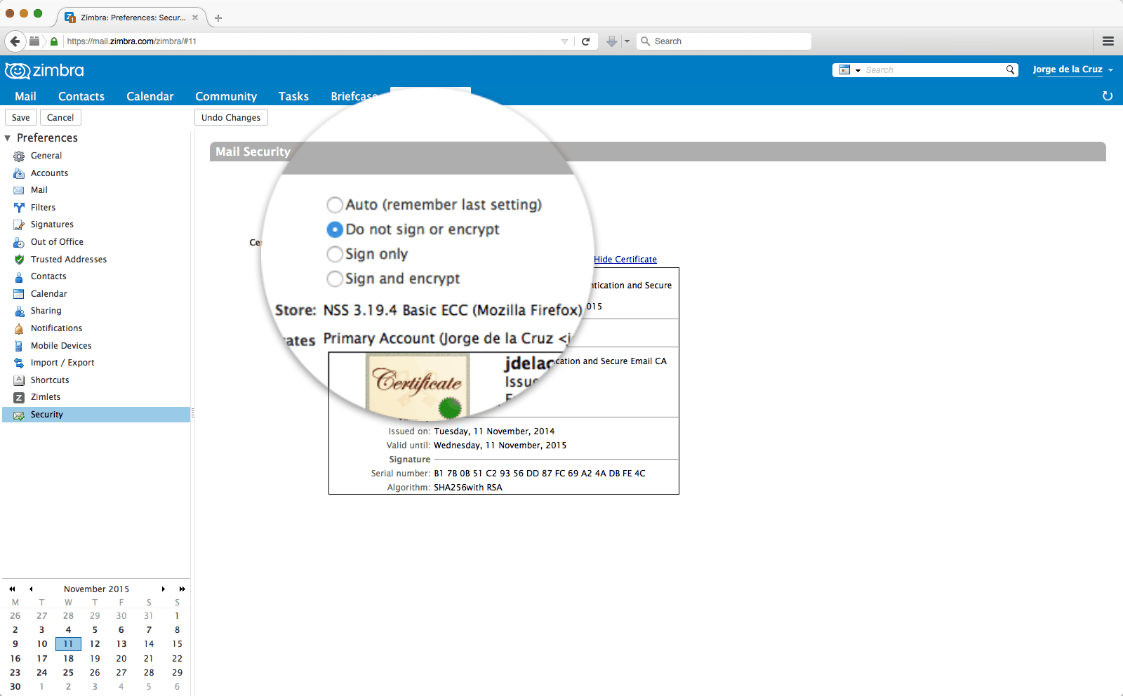Open a new browser tab
The height and width of the screenshot is (696, 1123).
218,18
